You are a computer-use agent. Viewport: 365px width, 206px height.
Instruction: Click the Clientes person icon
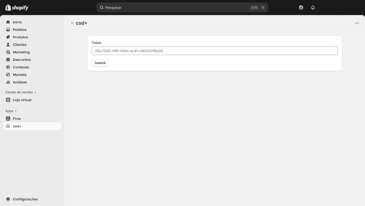coord(8,45)
